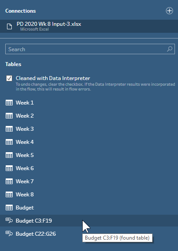
Task: Click the Week 4 table grid icon
Action: coord(9,142)
